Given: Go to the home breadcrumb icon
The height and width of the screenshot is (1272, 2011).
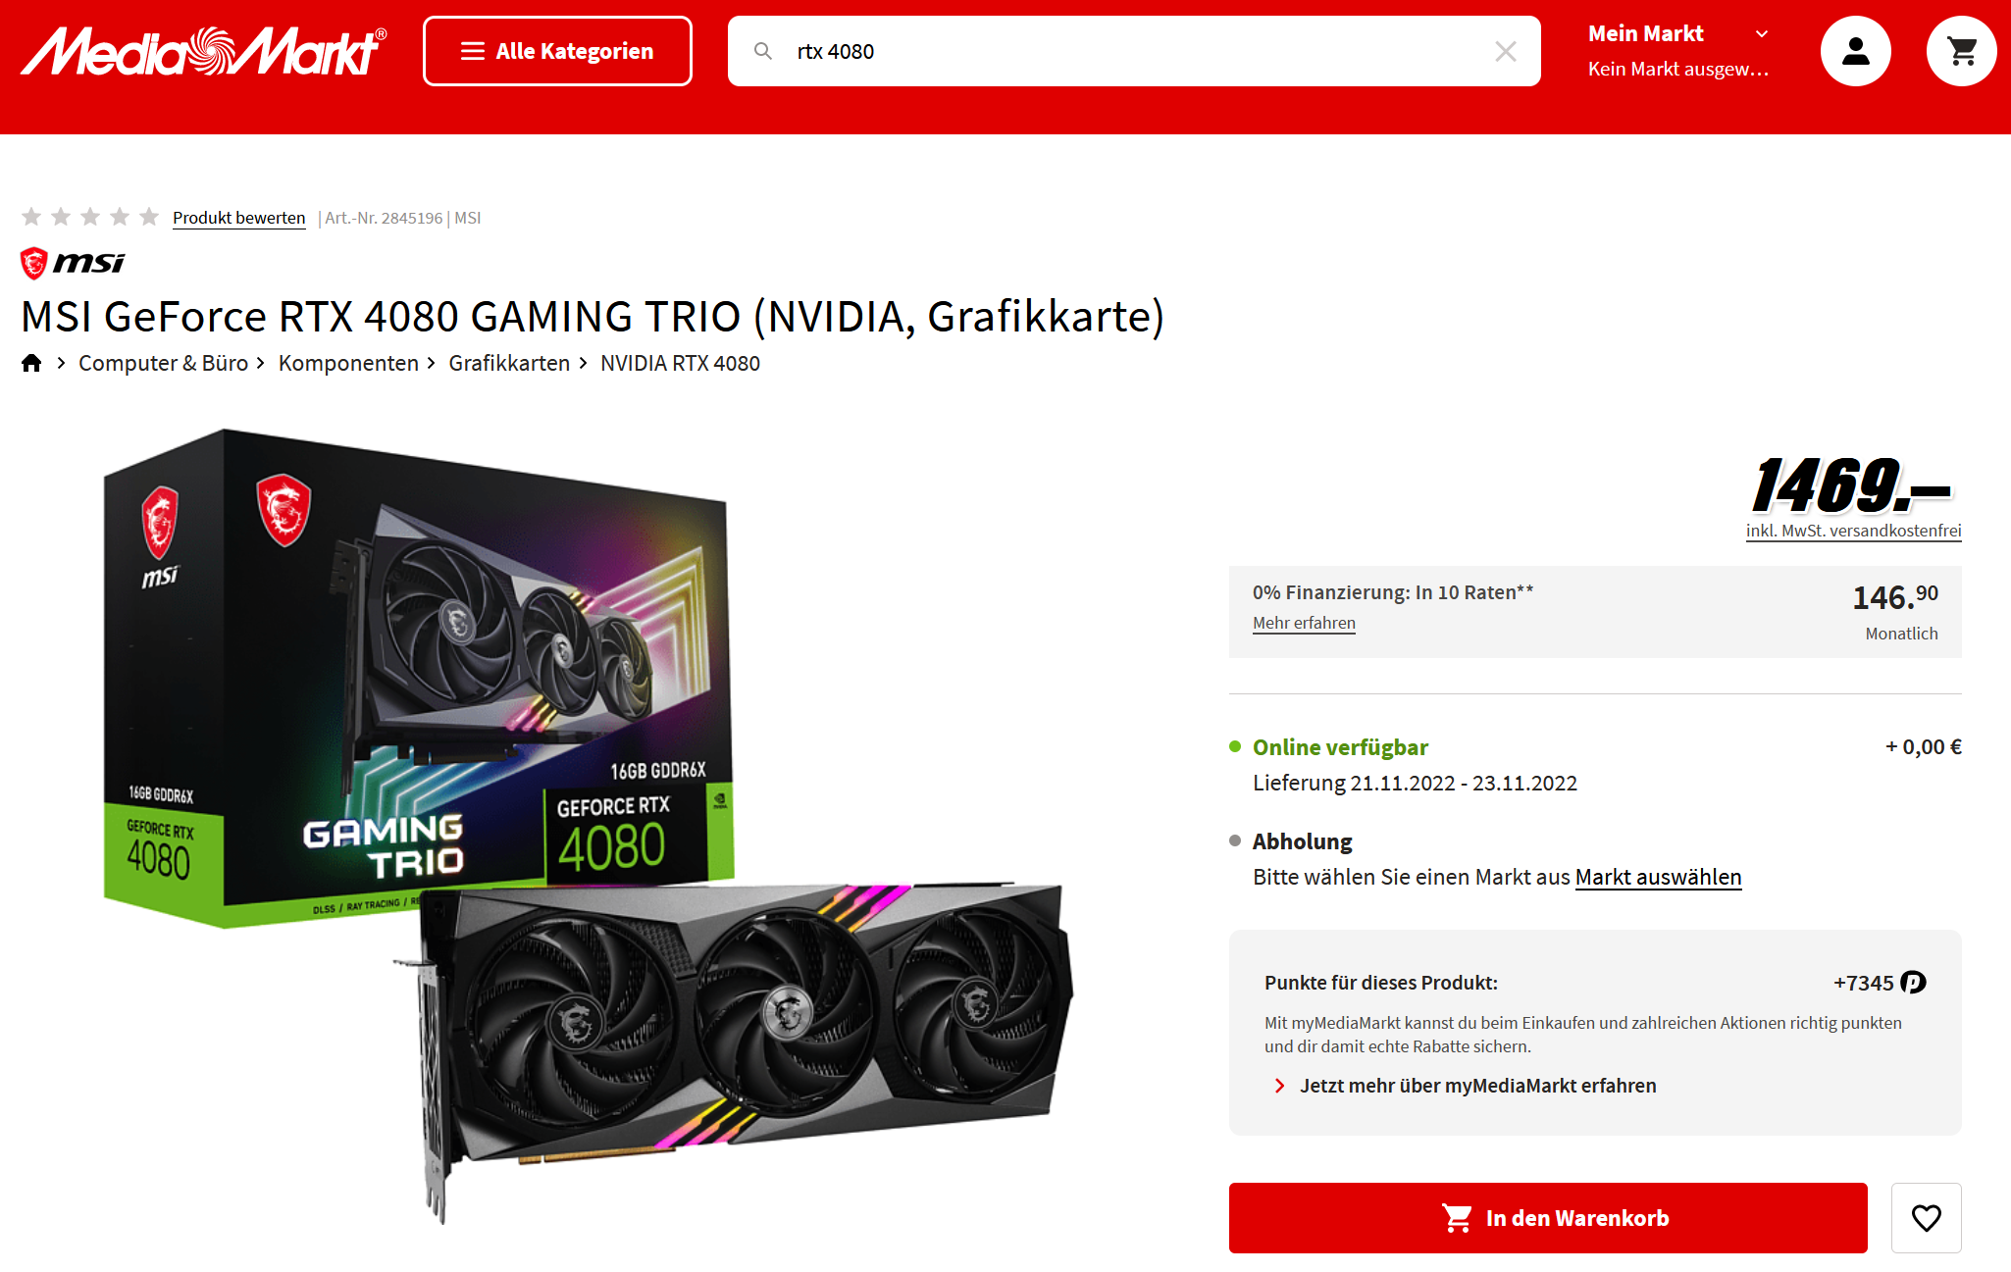Looking at the screenshot, I should 31,363.
